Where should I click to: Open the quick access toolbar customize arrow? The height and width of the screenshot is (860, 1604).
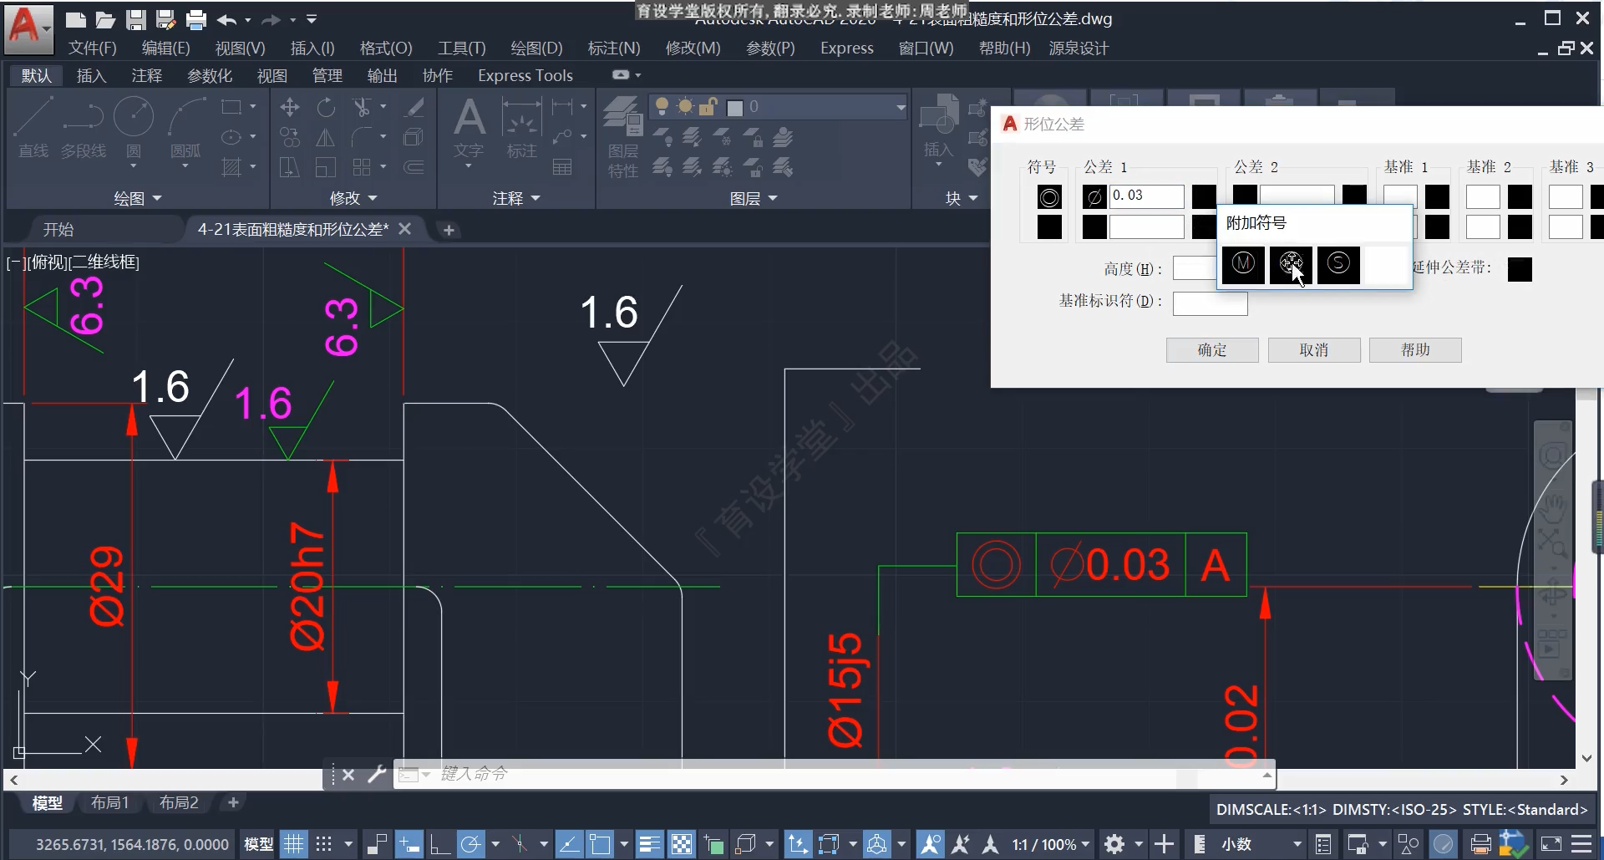coord(312,19)
